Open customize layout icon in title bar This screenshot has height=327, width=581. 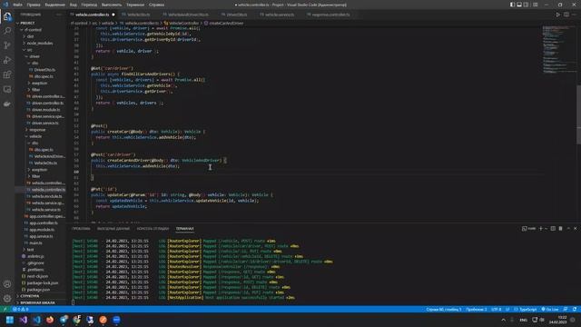tap(536, 5)
